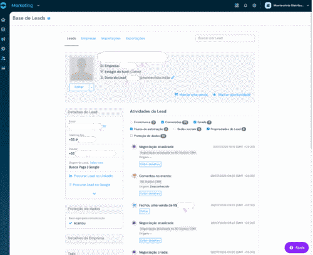The height and width of the screenshot is (255, 313).
Task: Click Marcar oportunidade link
Action: point(232,95)
